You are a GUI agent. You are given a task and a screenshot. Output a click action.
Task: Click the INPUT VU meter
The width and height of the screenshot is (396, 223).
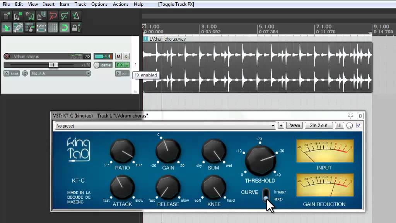coord(325,151)
